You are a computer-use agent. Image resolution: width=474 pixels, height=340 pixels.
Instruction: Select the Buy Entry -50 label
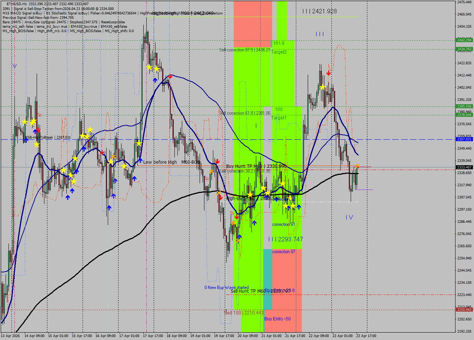click(x=277, y=319)
